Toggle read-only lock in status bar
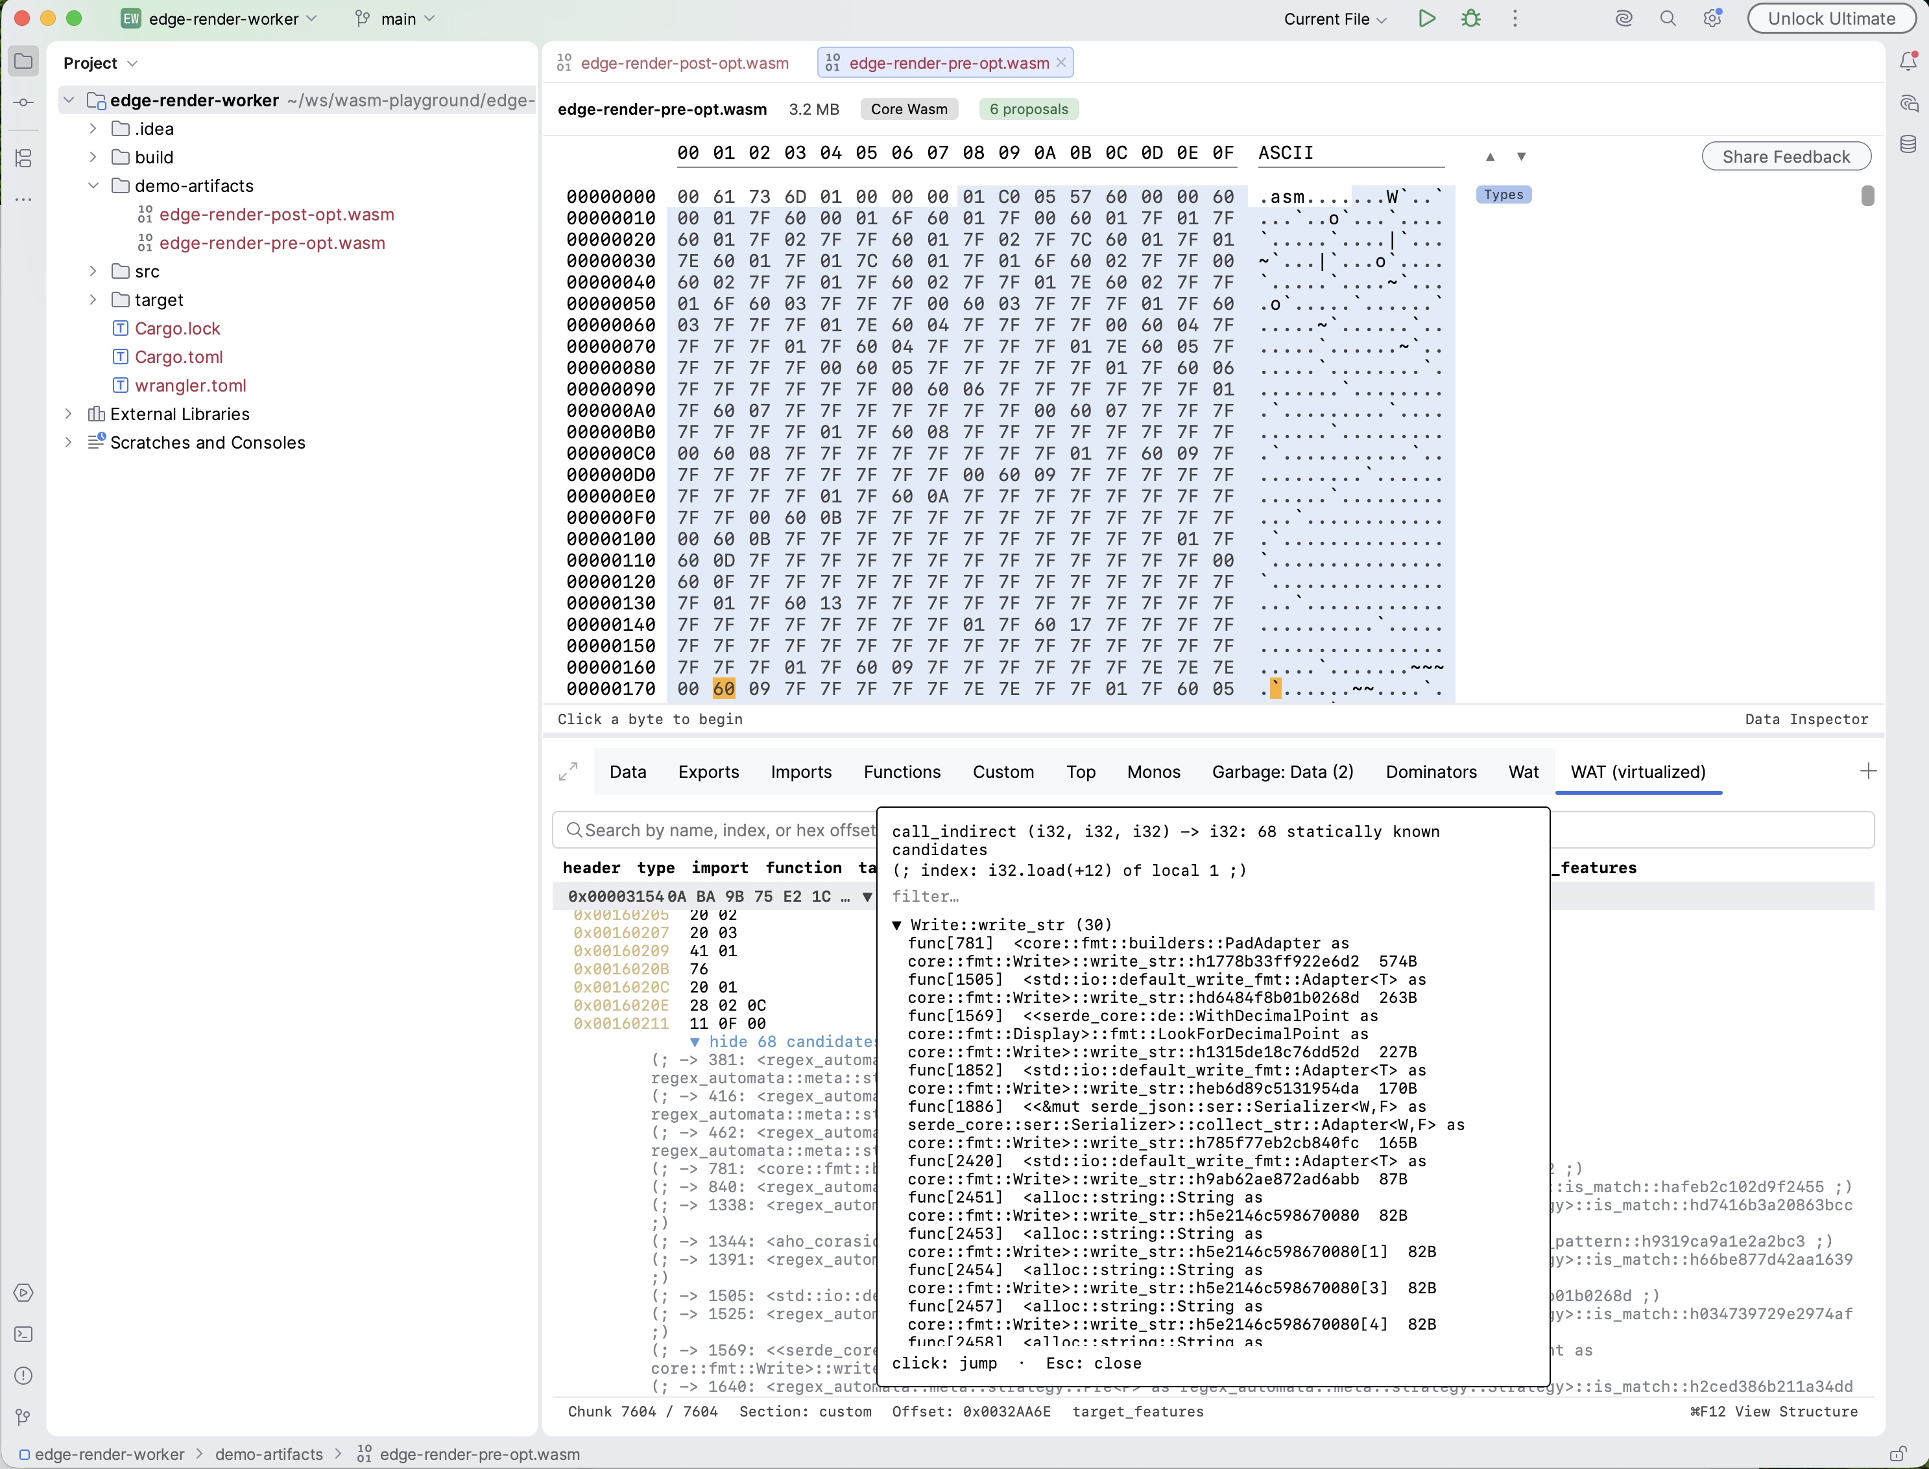Image resolution: width=1929 pixels, height=1469 pixels. (1897, 1454)
